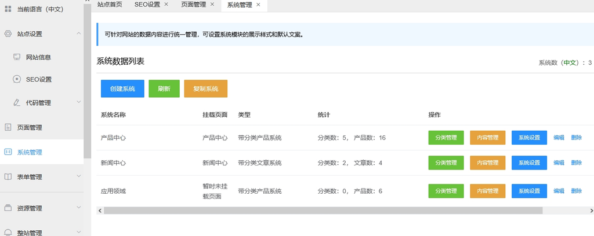Click the 站点设置 gear icon
This screenshot has width=594, height=236.
(x=8, y=34)
